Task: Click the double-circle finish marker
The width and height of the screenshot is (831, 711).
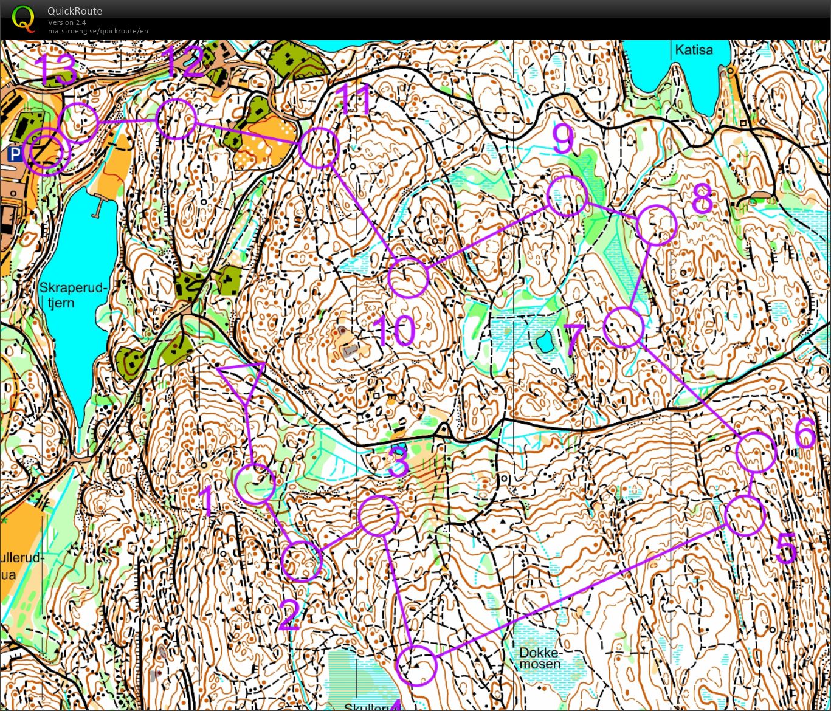Action: click(x=47, y=151)
